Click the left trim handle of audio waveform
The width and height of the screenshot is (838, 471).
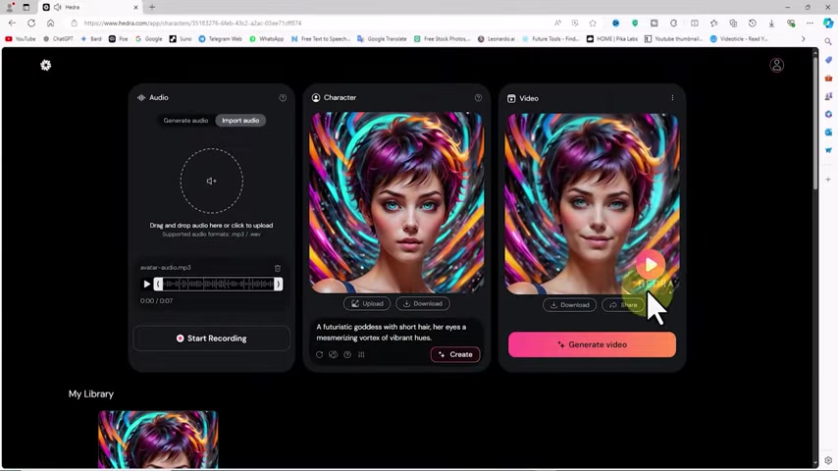click(x=158, y=284)
